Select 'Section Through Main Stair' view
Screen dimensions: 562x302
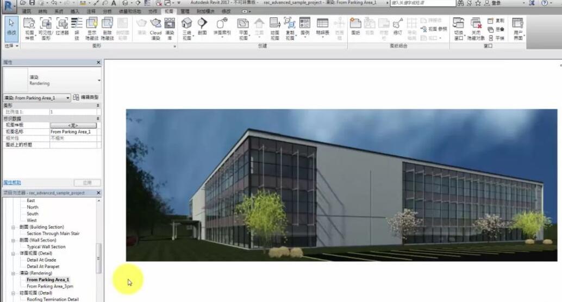(53, 234)
